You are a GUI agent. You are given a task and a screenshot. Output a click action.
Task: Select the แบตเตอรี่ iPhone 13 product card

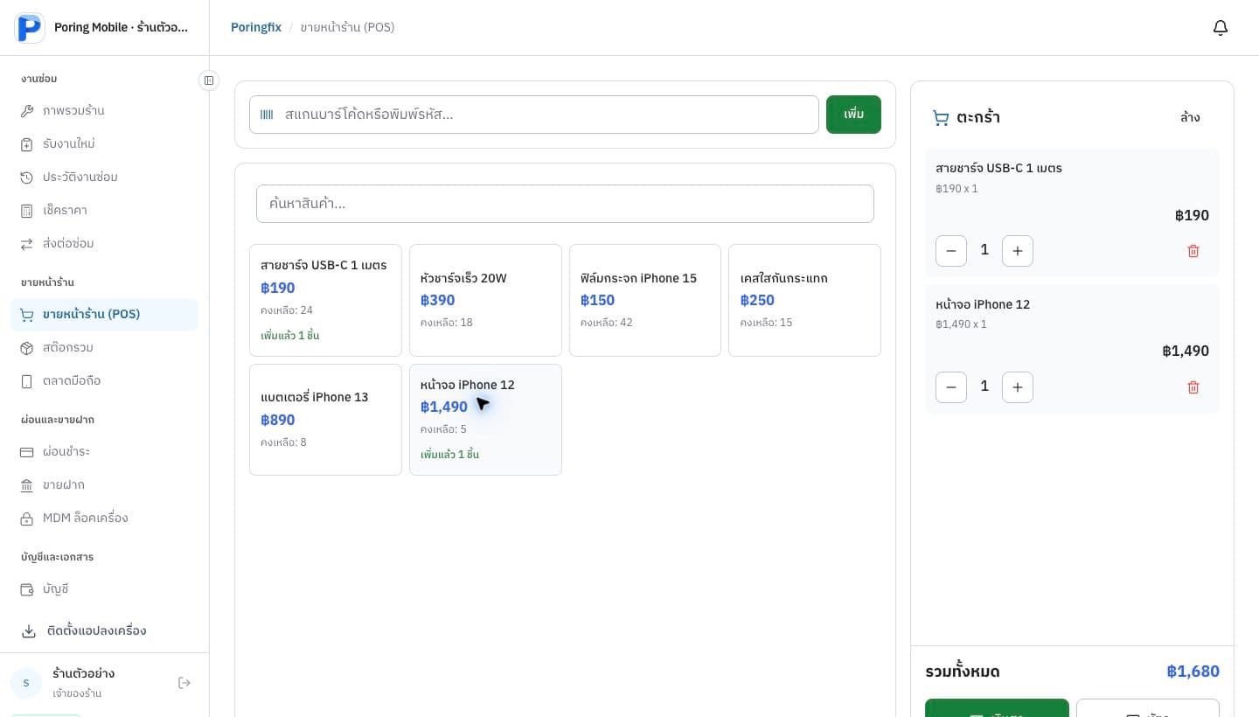click(x=325, y=420)
